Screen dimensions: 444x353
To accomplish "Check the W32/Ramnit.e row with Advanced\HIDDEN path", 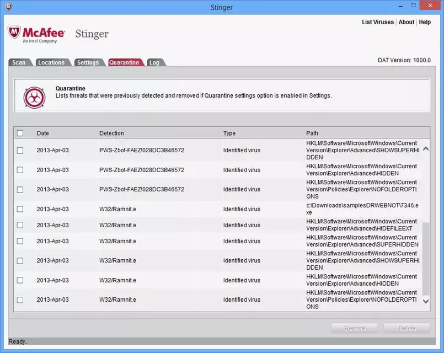I will (20, 280).
